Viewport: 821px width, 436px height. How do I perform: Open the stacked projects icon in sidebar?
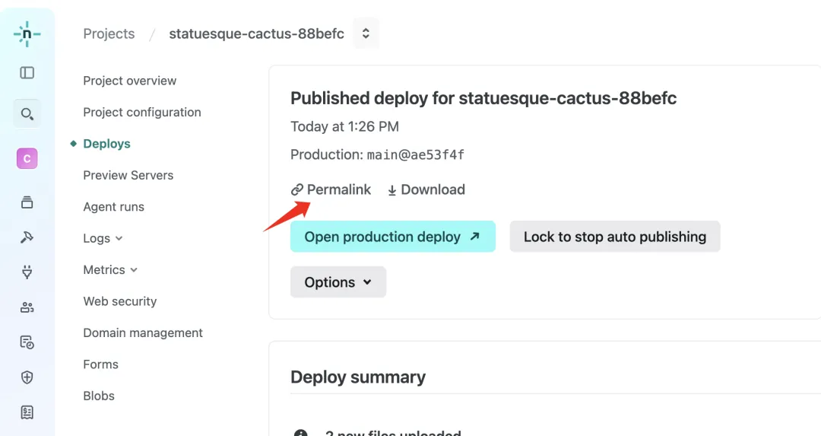coord(27,202)
